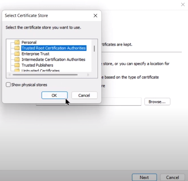Select Intermediate Certification Authorities store

[x=53, y=59]
